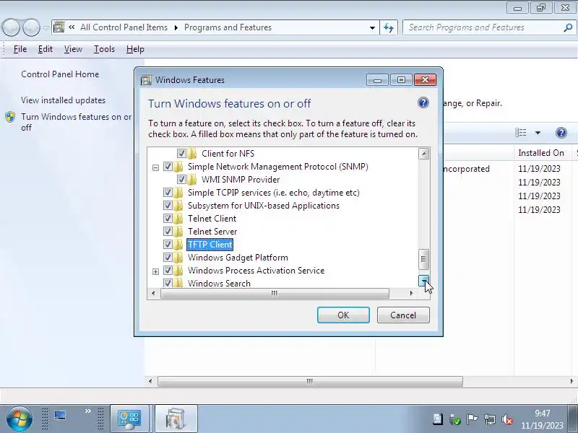Open Control Panel taskbar button
This screenshot has height=433, width=578.
(x=129, y=419)
